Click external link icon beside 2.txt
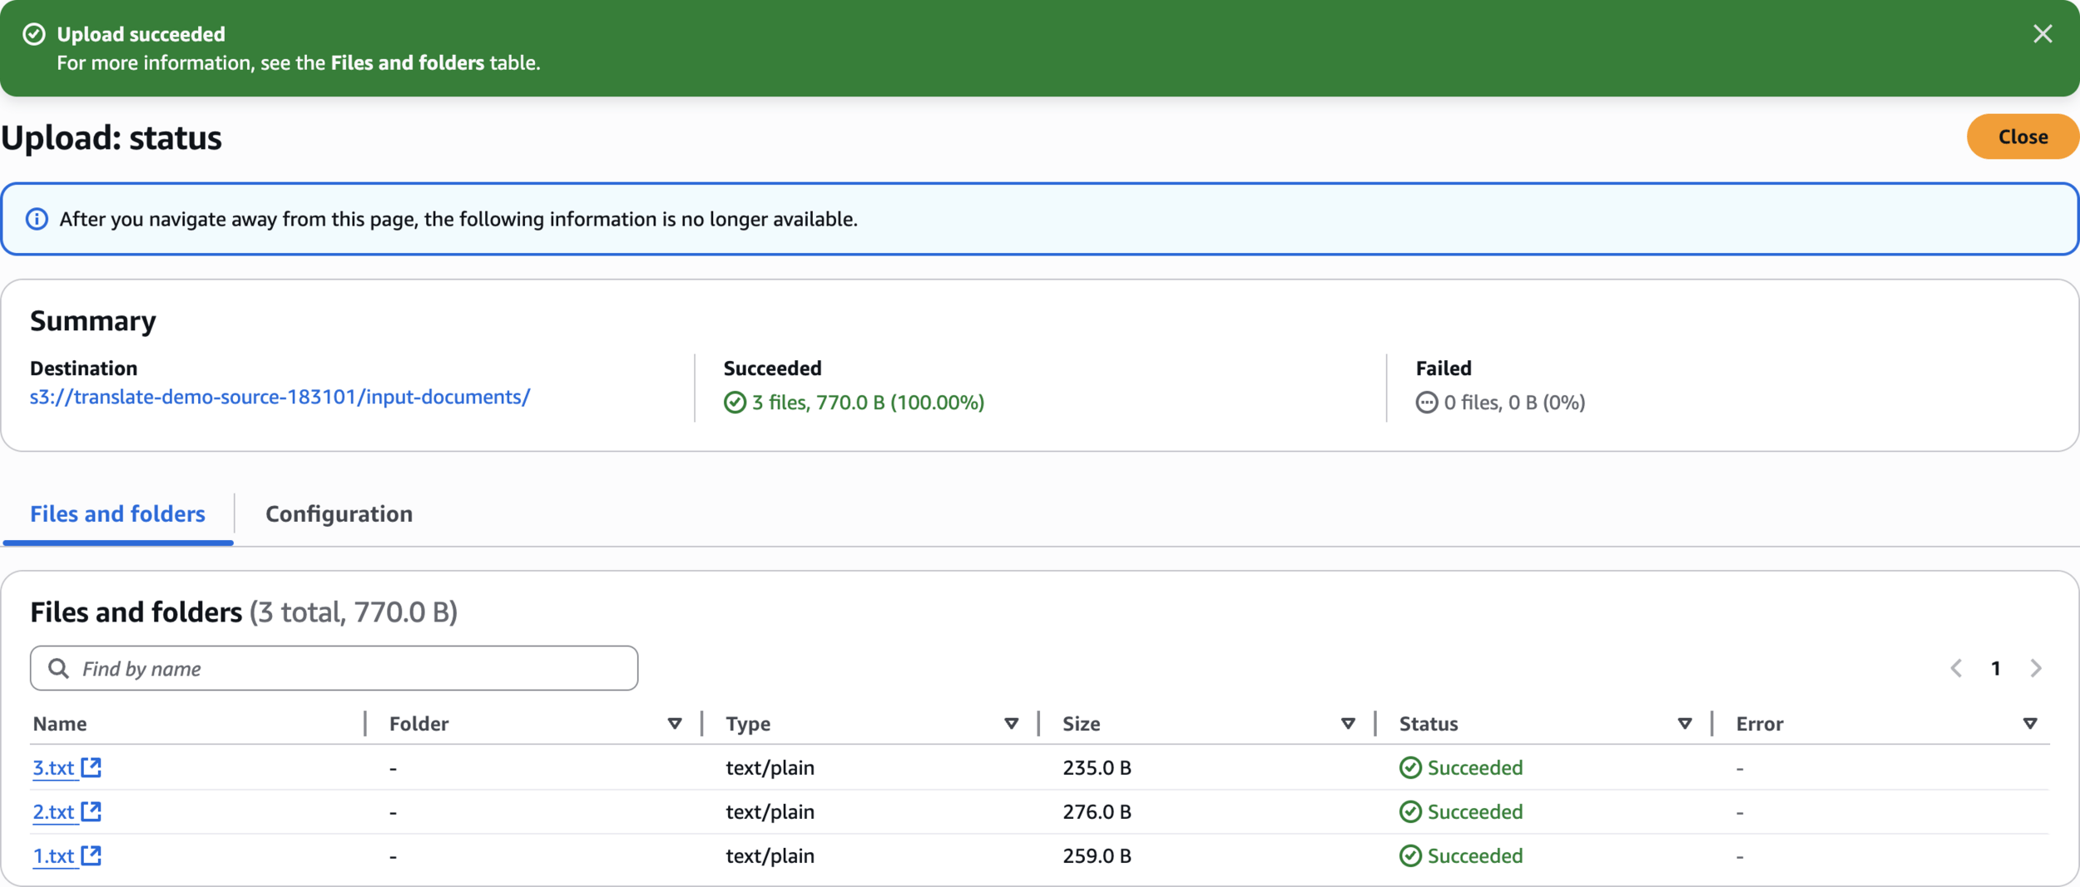The image size is (2080, 887). pos(92,811)
